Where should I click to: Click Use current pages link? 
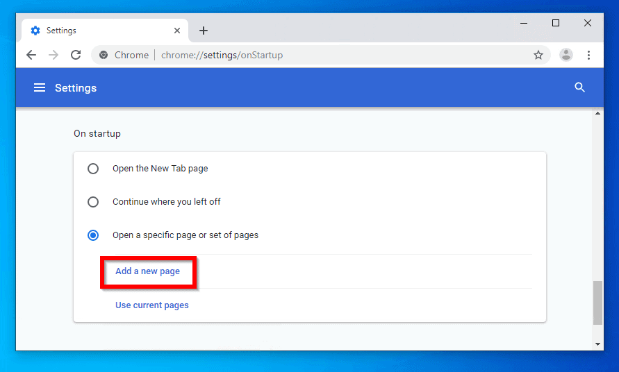tap(152, 305)
